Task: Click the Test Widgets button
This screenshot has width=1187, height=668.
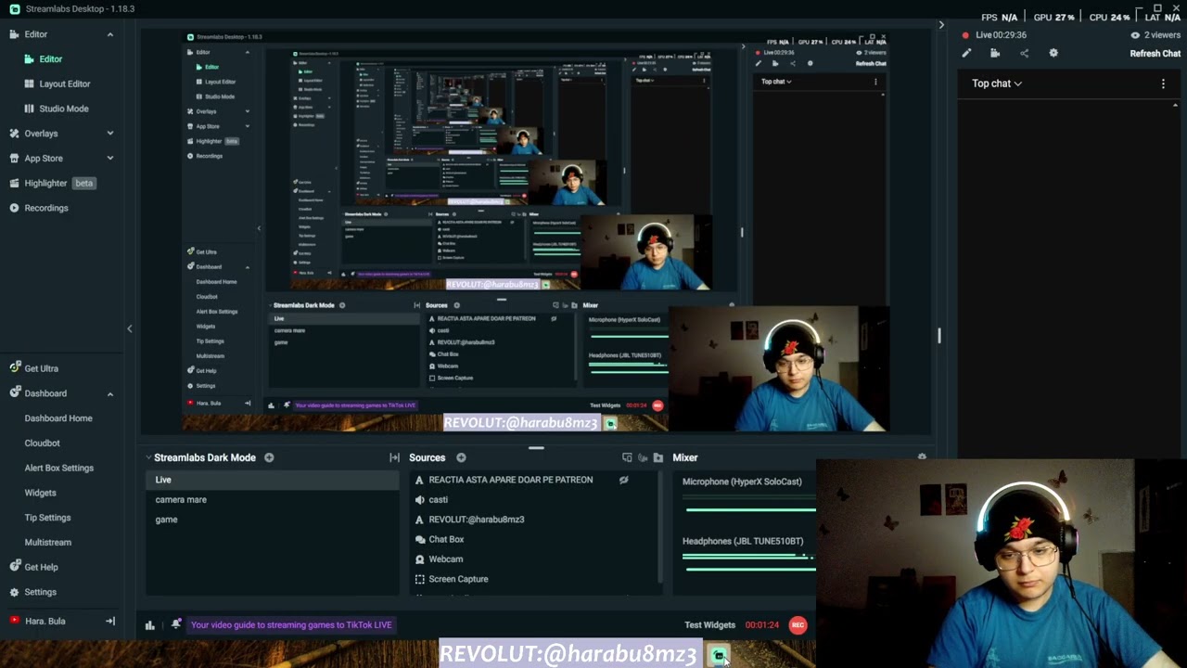Action: click(709, 625)
